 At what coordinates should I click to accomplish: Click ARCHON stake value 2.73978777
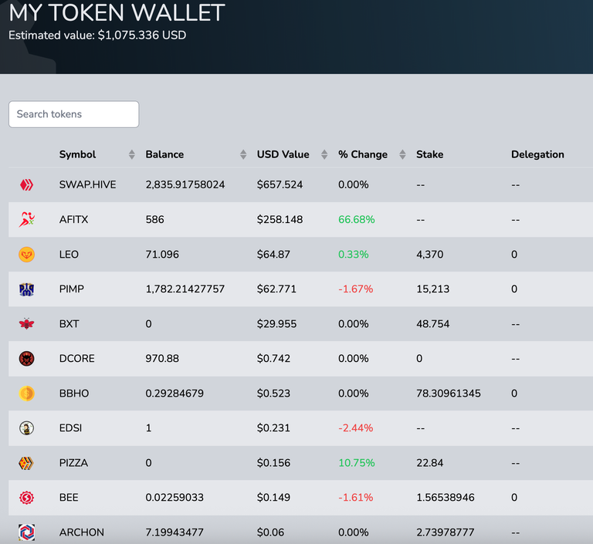pos(445,532)
